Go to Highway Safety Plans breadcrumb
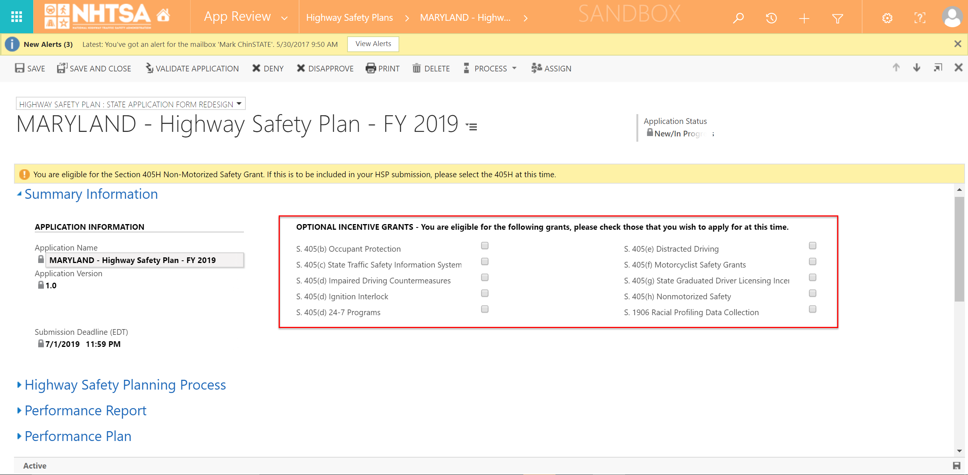Image resolution: width=968 pixels, height=475 pixels. pyautogui.click(x=349, y=18)
